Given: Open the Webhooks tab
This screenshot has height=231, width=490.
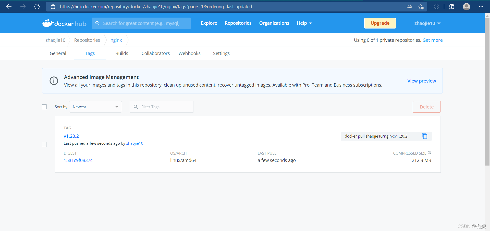Looking at the screenshot, I should [x=190, y=53].
